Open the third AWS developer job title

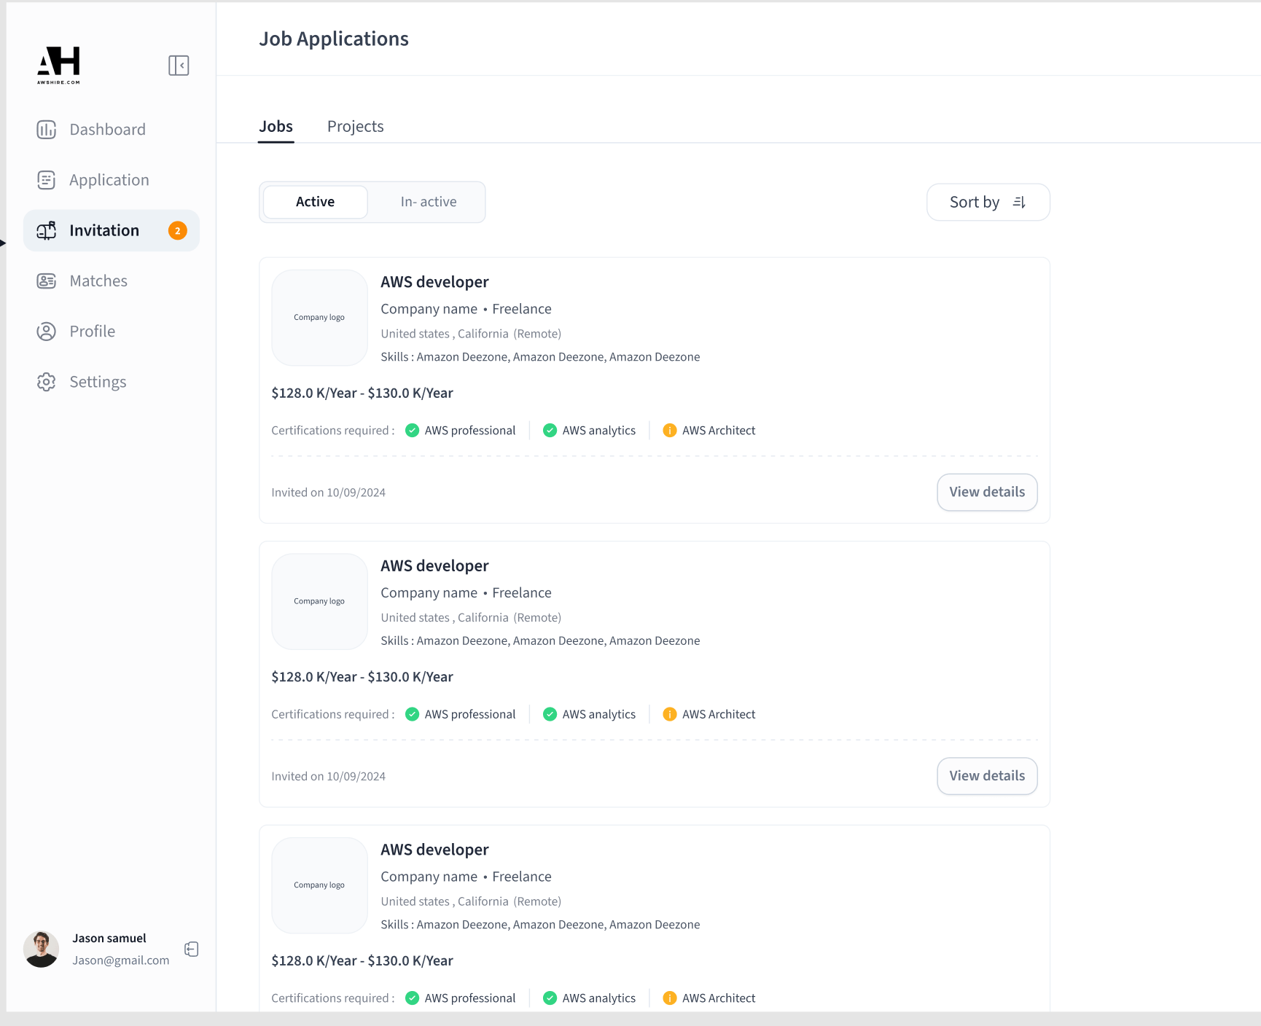(x=434, y=850)
